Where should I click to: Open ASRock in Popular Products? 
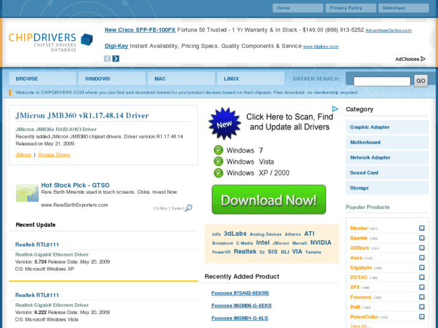pos(360,248)
